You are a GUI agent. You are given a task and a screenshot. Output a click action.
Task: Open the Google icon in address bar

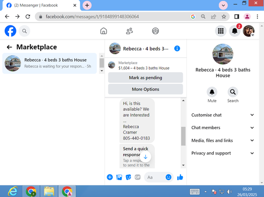(193, 17)
